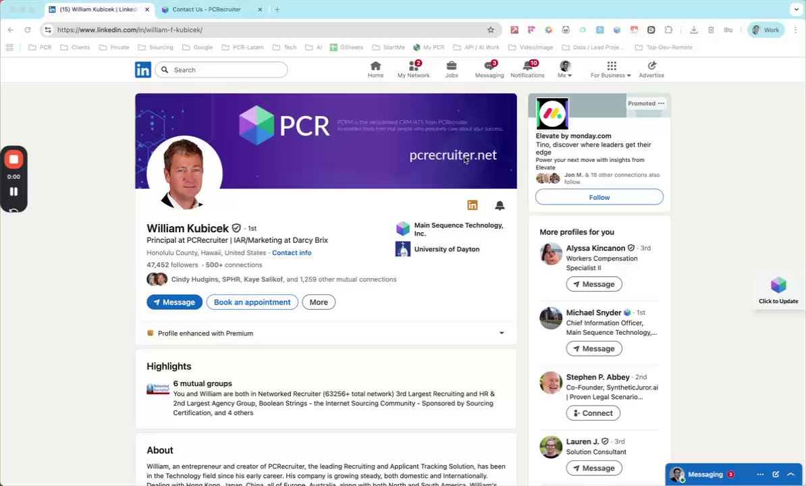Open the Chrome three-dot menu

pos(795,30)
